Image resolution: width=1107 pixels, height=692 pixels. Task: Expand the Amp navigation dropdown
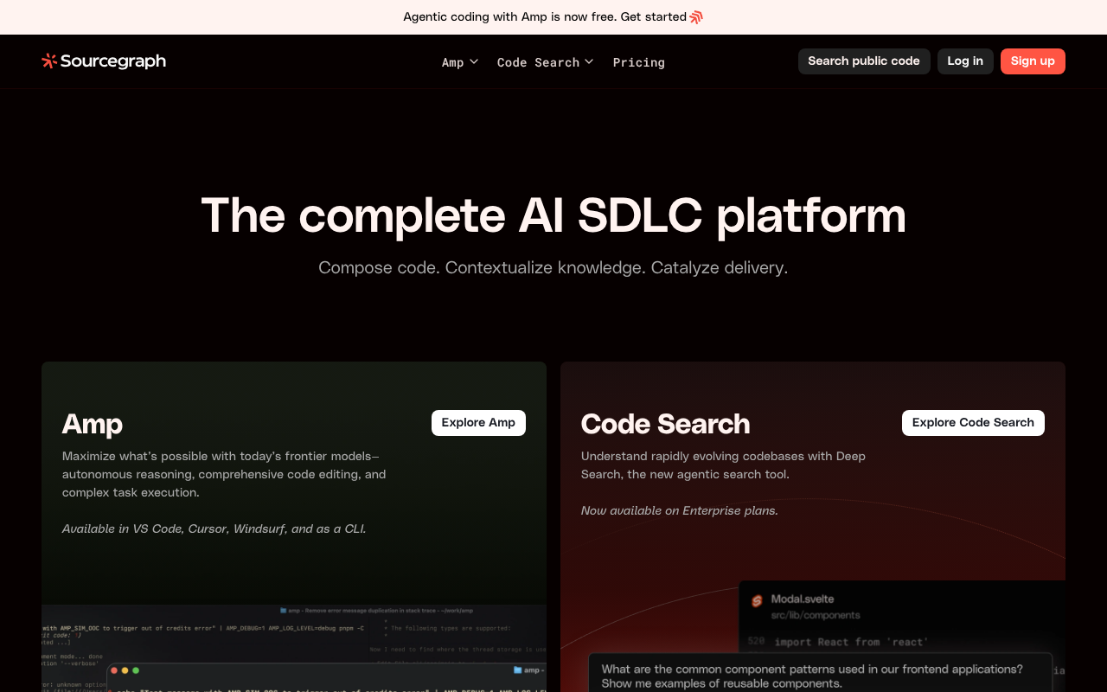[x=459, y=62]
